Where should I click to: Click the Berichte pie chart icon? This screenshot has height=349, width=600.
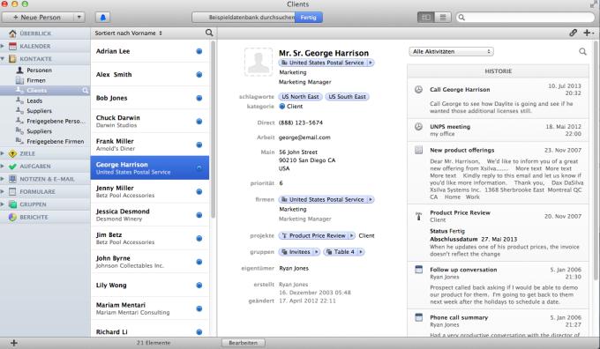(12, 217)
